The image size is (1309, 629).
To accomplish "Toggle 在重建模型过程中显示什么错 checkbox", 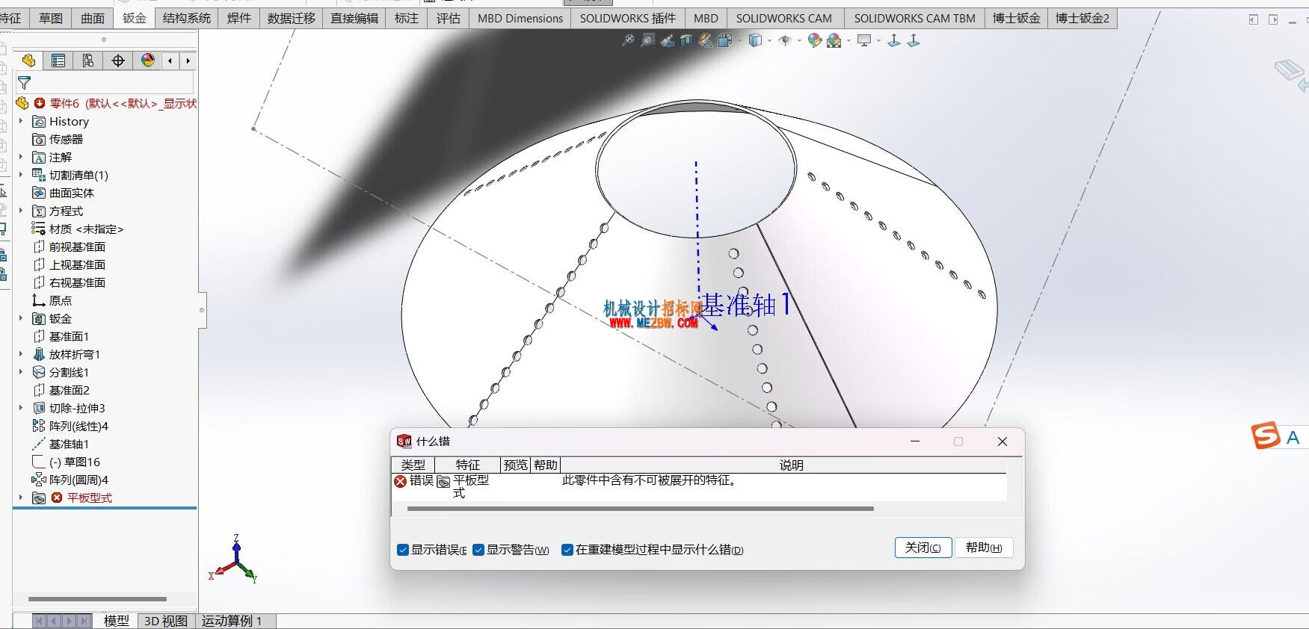I will 567,550.
